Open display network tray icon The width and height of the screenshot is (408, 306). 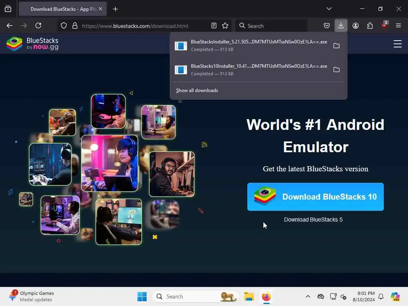[333, 296]
